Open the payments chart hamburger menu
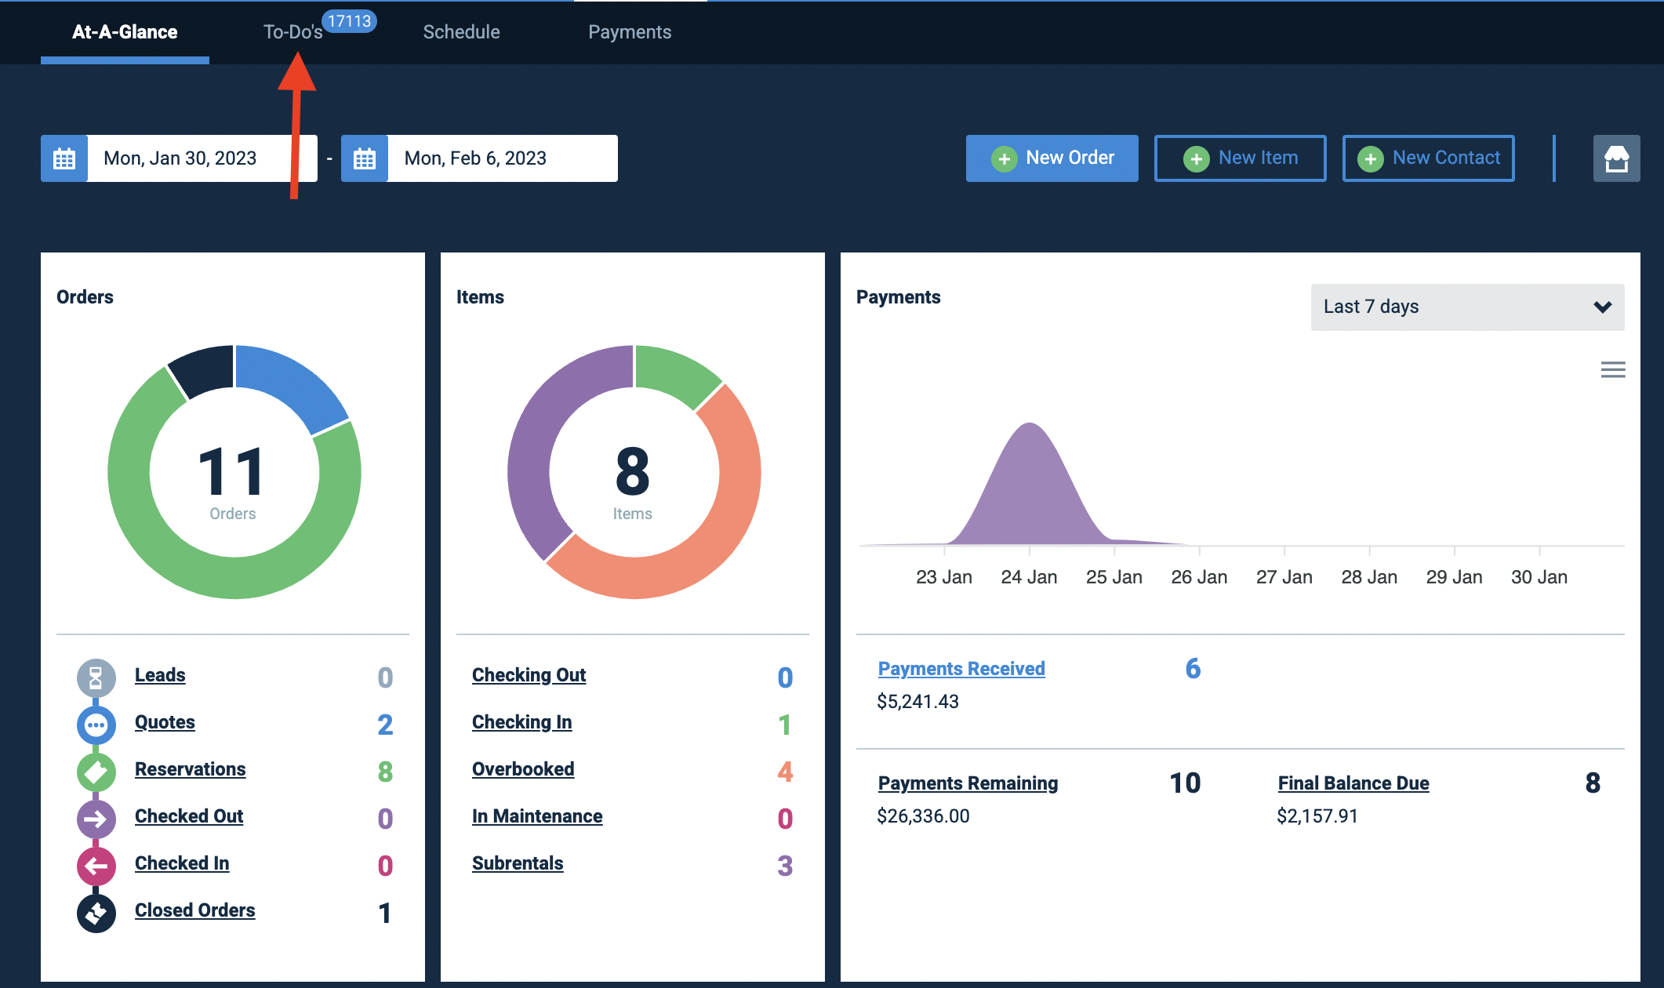 pos(1613,369)
